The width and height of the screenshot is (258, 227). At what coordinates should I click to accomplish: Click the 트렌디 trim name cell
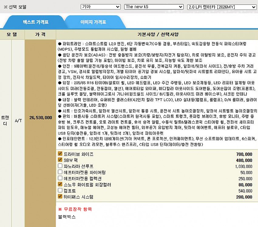5,120
